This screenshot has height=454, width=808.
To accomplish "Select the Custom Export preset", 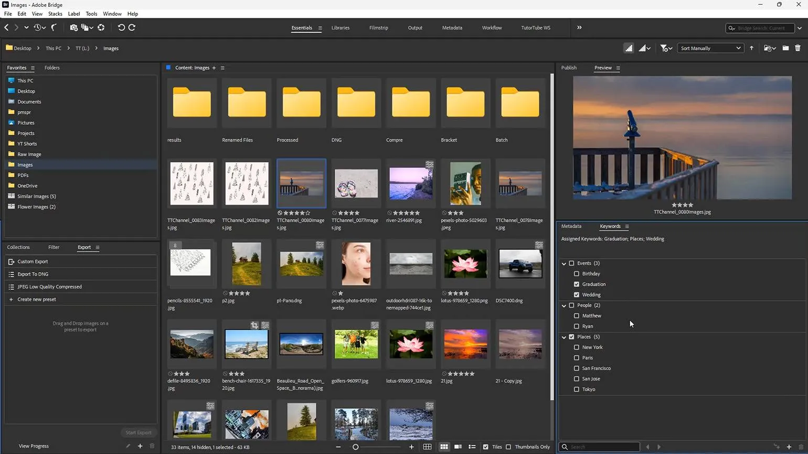I will 33,262.
